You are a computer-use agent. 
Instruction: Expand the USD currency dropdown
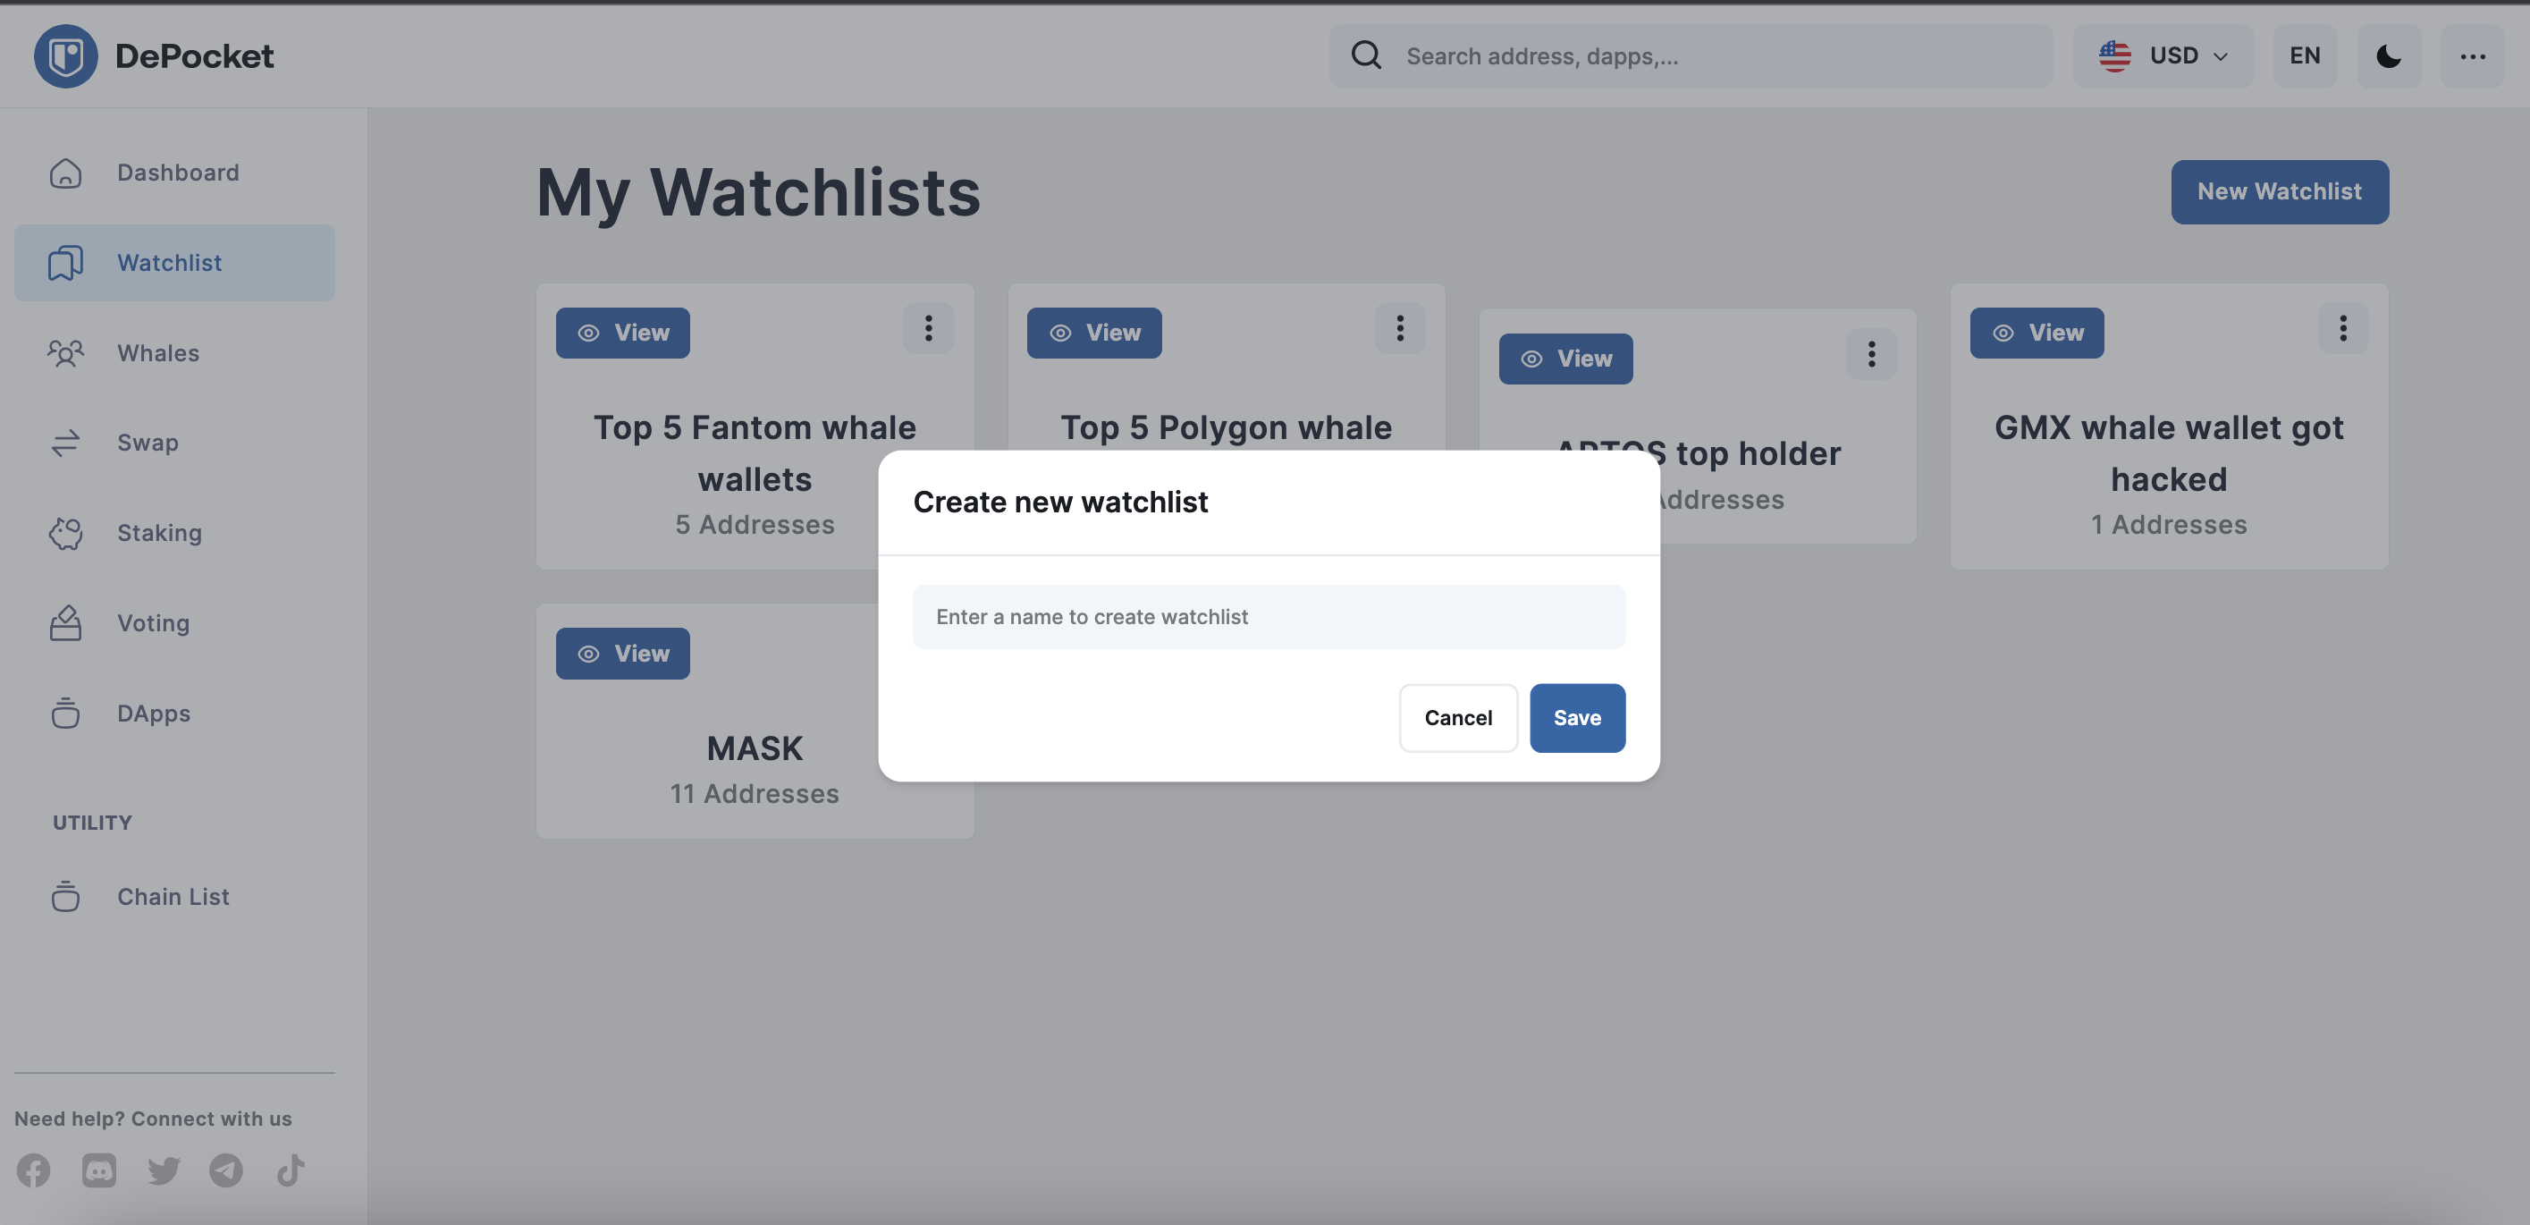click(2163, 56)
